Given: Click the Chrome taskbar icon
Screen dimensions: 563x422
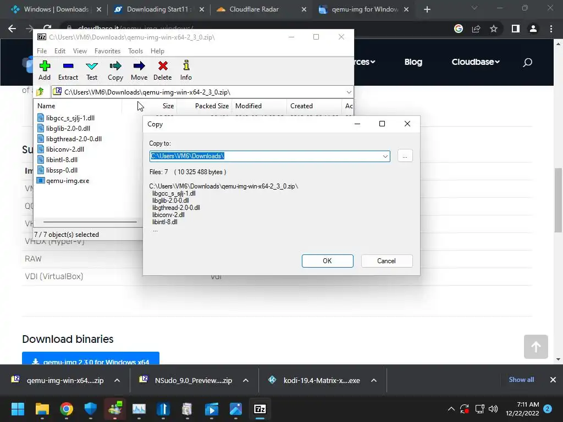Looking at the screenshot, I should click(67, 409).
